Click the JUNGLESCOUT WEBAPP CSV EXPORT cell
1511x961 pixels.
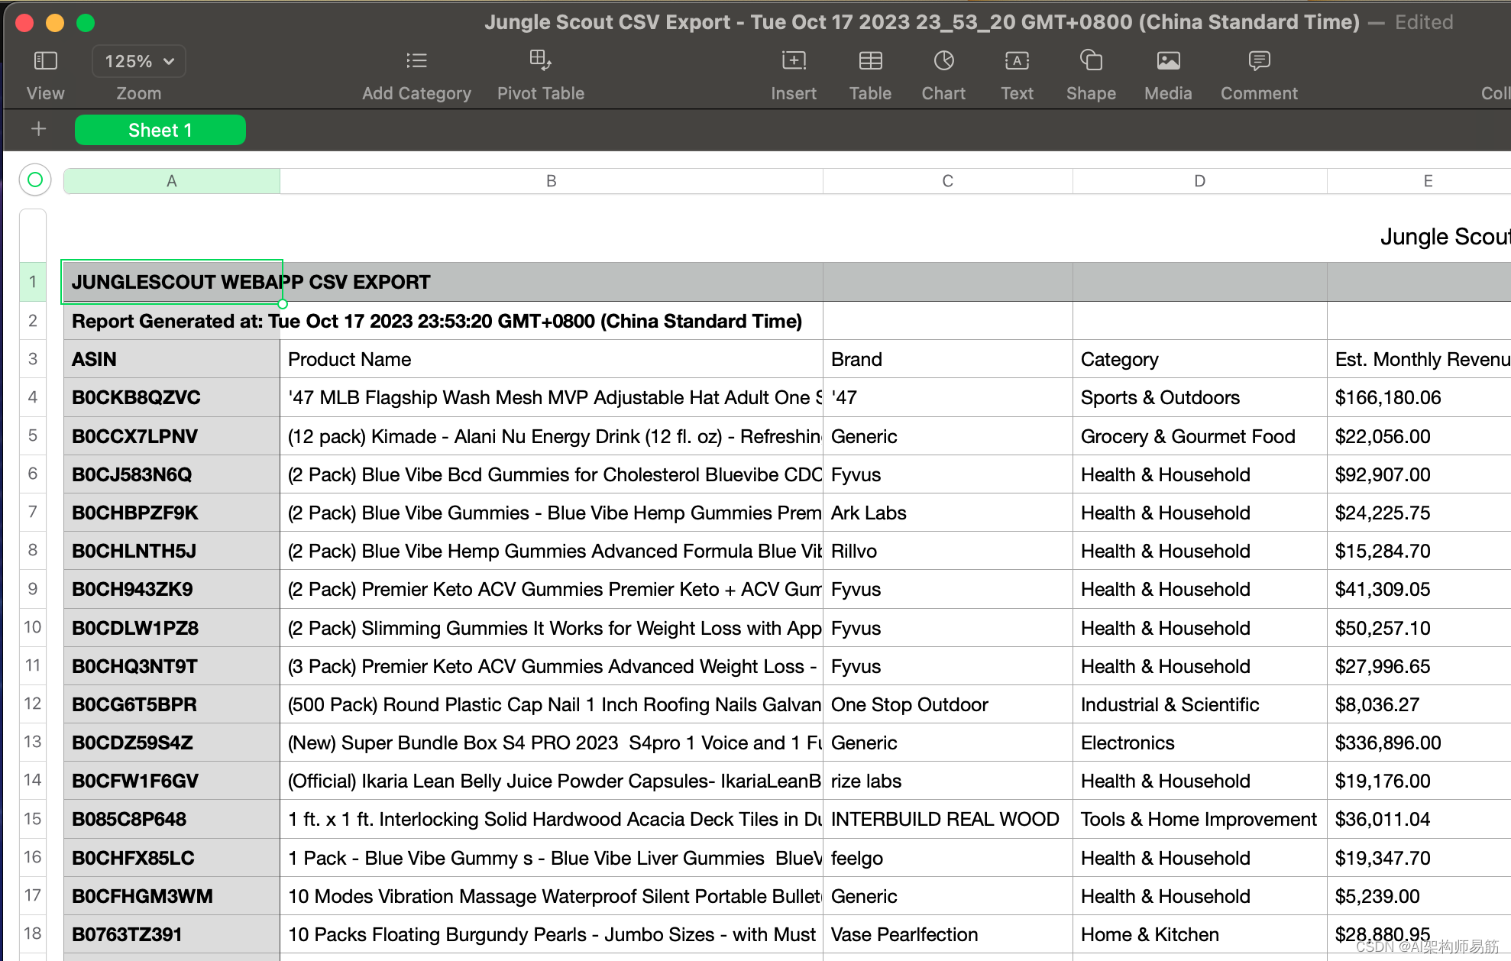pyautogui.click(x=172, y=282)
